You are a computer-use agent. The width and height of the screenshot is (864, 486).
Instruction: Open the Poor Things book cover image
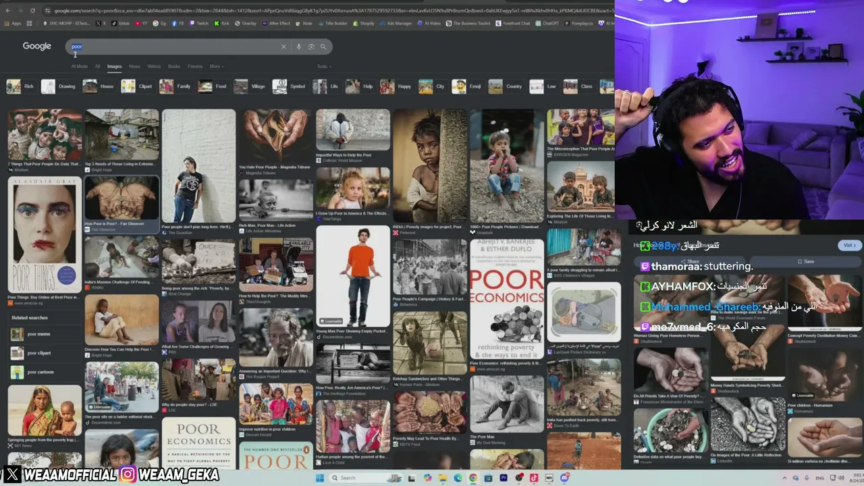[45, 235]
